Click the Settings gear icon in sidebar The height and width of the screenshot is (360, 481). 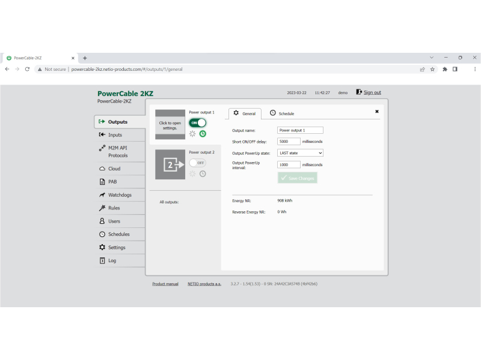tap(102, 247)
